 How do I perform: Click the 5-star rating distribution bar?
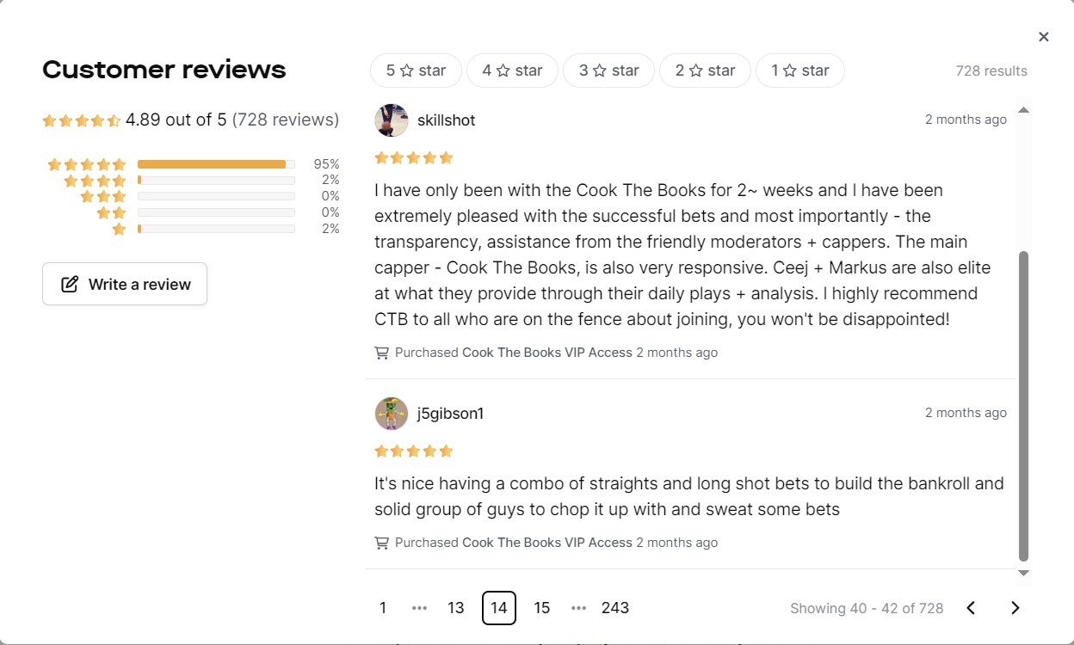[x=216, y=164]
